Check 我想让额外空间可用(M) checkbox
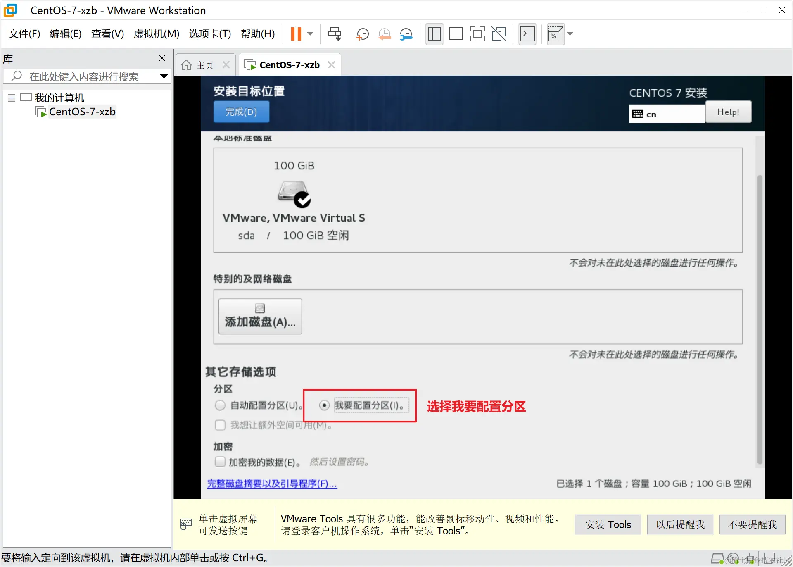Image resolution: width=793 pixels, height=567 pixels. click(220, 425)
